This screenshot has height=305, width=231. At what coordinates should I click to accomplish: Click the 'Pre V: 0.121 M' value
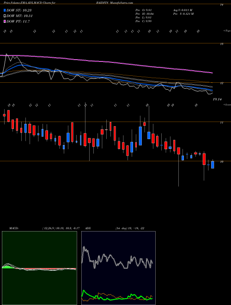(x=183, y=14)
